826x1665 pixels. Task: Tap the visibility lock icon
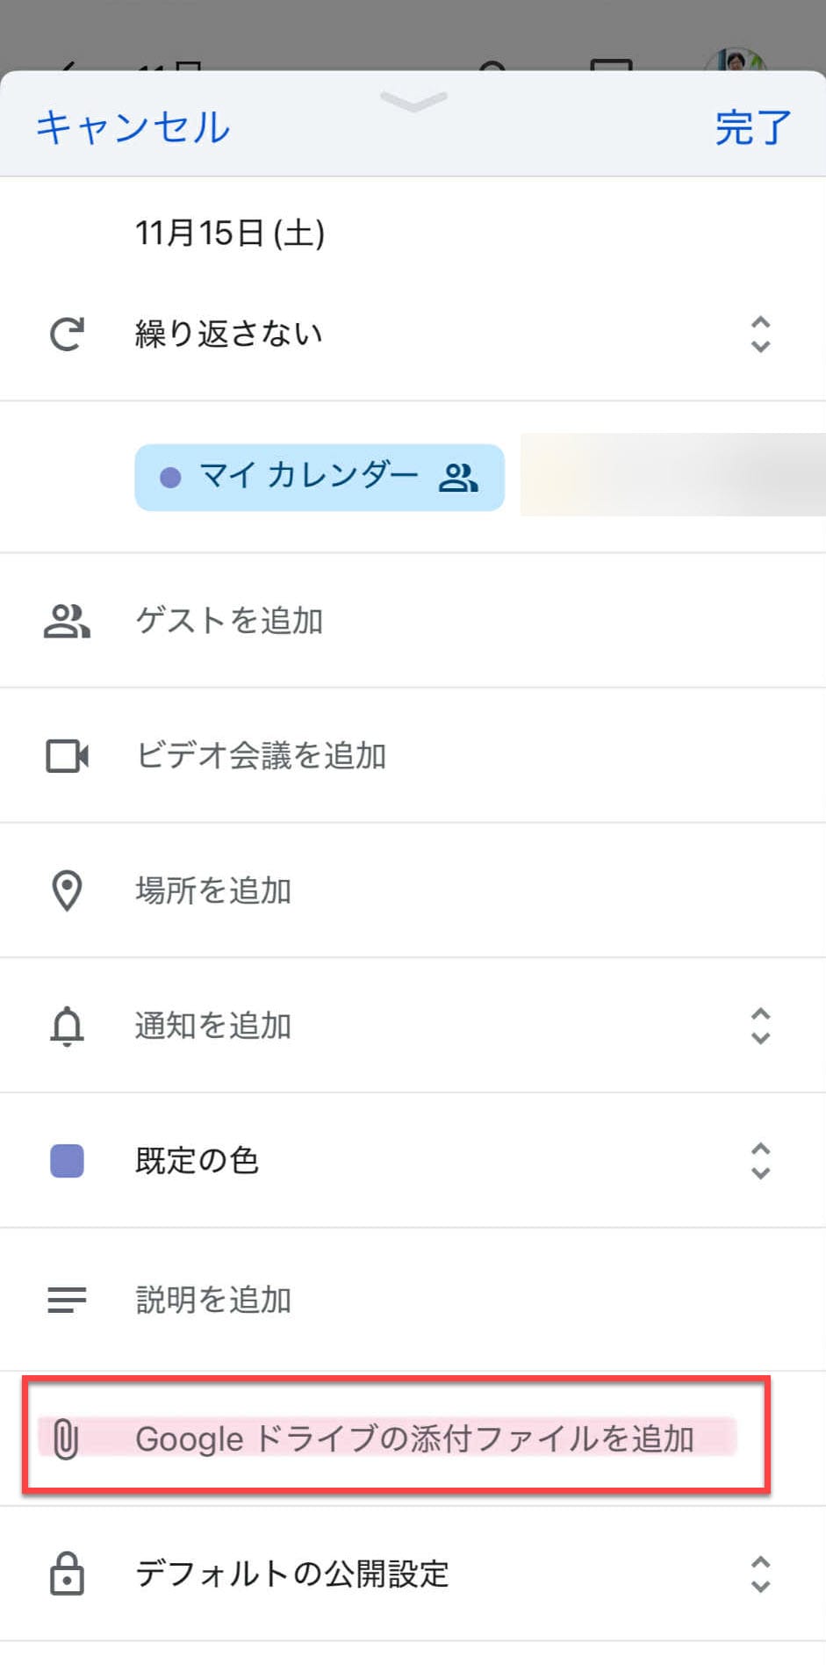67,1573
